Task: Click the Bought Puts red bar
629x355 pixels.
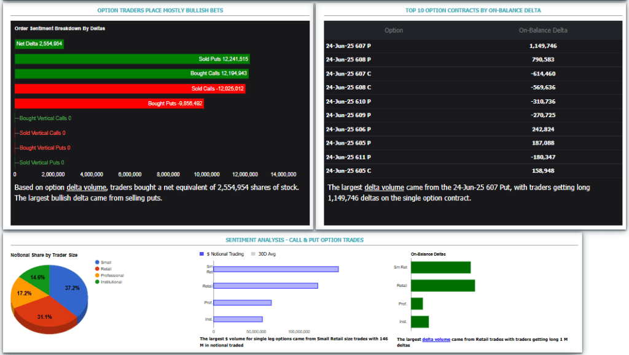Action: [x=109, y=104]
